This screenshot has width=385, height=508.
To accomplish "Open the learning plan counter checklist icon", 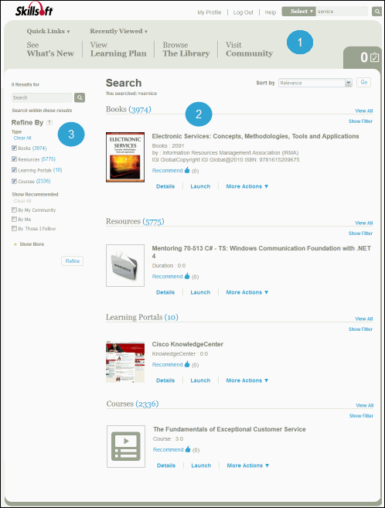I will (x=375, y=57).
